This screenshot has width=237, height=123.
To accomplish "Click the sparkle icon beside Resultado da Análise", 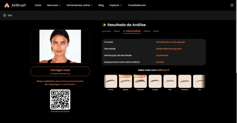I will (104, 25).
